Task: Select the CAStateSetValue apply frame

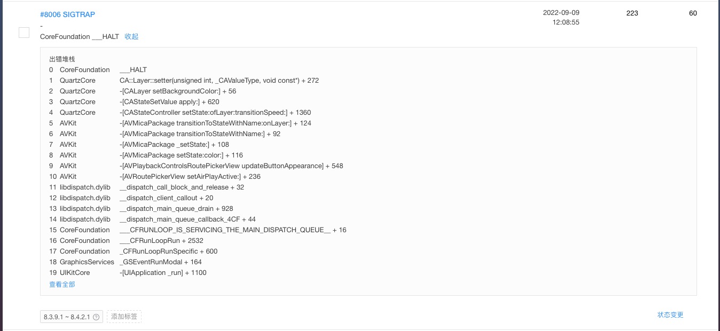Action: tap(169, 102)
